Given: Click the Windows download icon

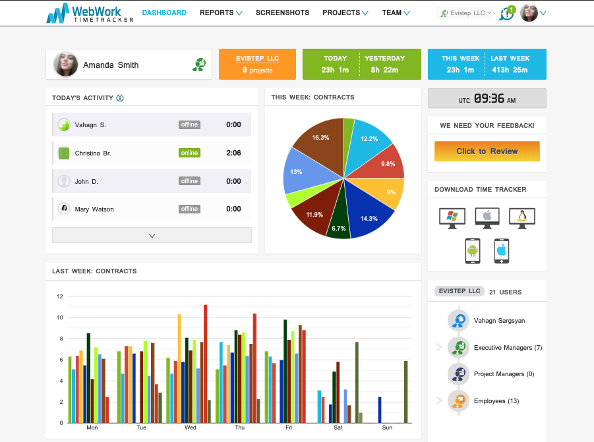Looking at the screenshot, I should [452, 218].
